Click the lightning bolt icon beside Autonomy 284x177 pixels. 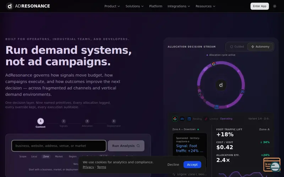(253, 47)
